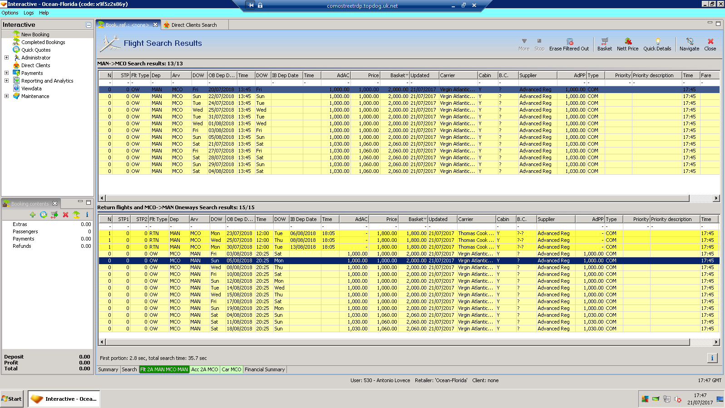Expand the Maintenance tree node
Viewport: 725px width, 408px height.
click(x=6, y=96)
